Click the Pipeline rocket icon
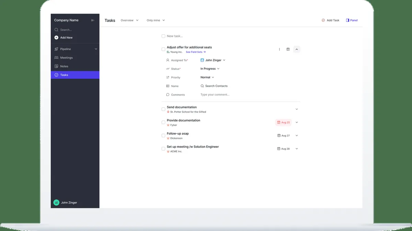The width and height of the screenshot is (412, 231). click(56, 49)
